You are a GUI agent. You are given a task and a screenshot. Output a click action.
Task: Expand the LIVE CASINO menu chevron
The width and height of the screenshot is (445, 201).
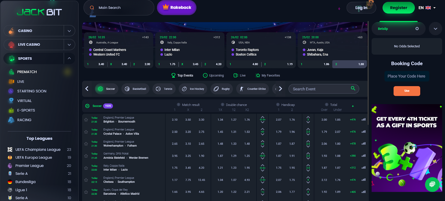pyautogui.click(x=69, y=45)
